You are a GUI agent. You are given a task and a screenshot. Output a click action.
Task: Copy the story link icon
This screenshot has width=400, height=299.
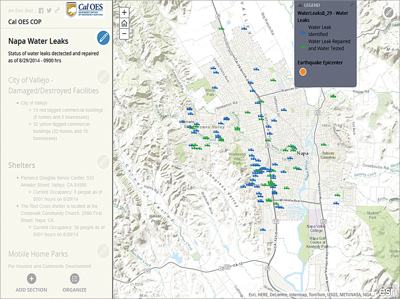(x=57, y=11)
